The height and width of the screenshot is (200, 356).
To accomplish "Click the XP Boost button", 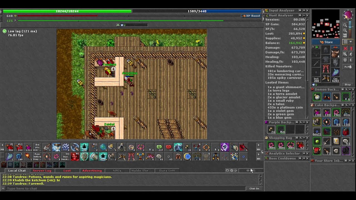I will 251,16.
